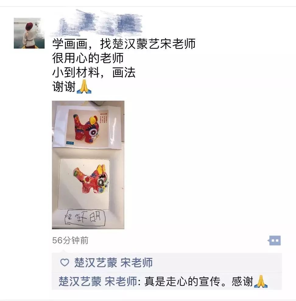Tap the praying hands emoji after 谢谢
The width and height of the screenshot is (296, 301).
pos(84,87)
